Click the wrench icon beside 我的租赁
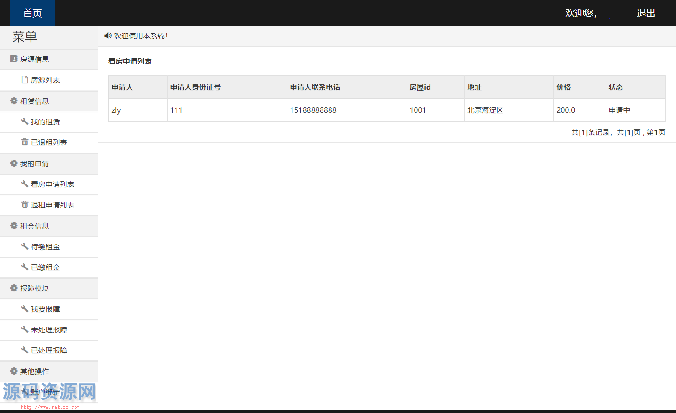This screenshot has width=676, height=413. coord(24,122)
